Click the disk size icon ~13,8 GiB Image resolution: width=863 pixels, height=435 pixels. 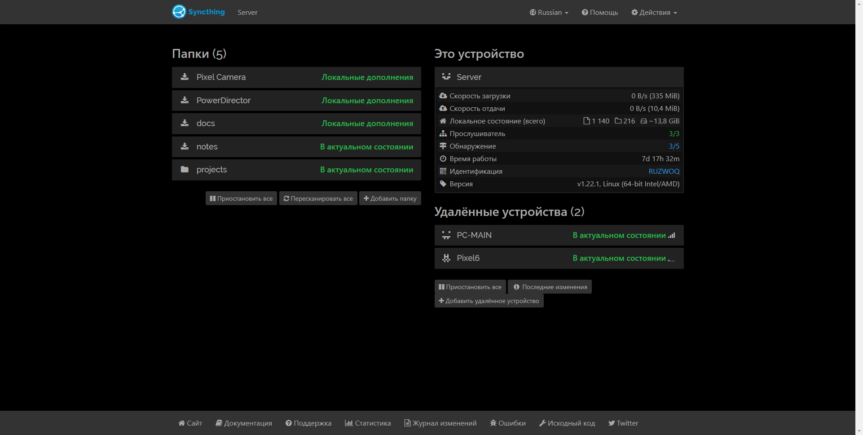click(x=643, y=121)
